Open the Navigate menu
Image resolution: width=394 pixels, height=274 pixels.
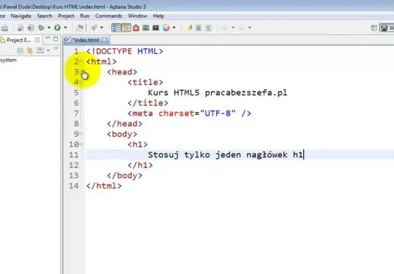21,16
